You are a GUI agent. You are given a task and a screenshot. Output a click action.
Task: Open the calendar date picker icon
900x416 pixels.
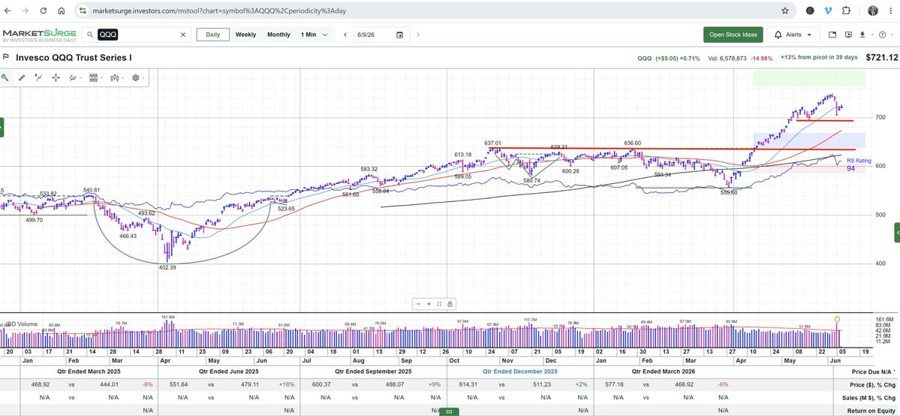400,35
